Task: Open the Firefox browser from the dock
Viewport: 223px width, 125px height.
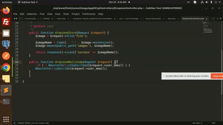Action: click(6, 10)
